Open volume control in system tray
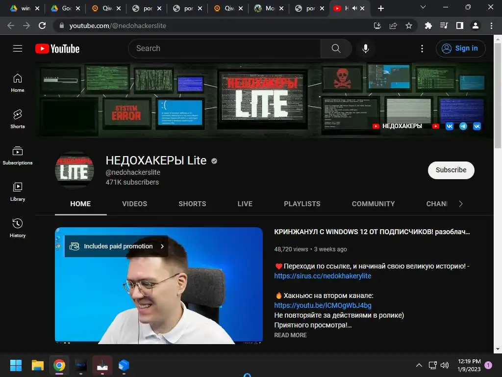Screen dimensions: 502x377 (x=445, y=365)
